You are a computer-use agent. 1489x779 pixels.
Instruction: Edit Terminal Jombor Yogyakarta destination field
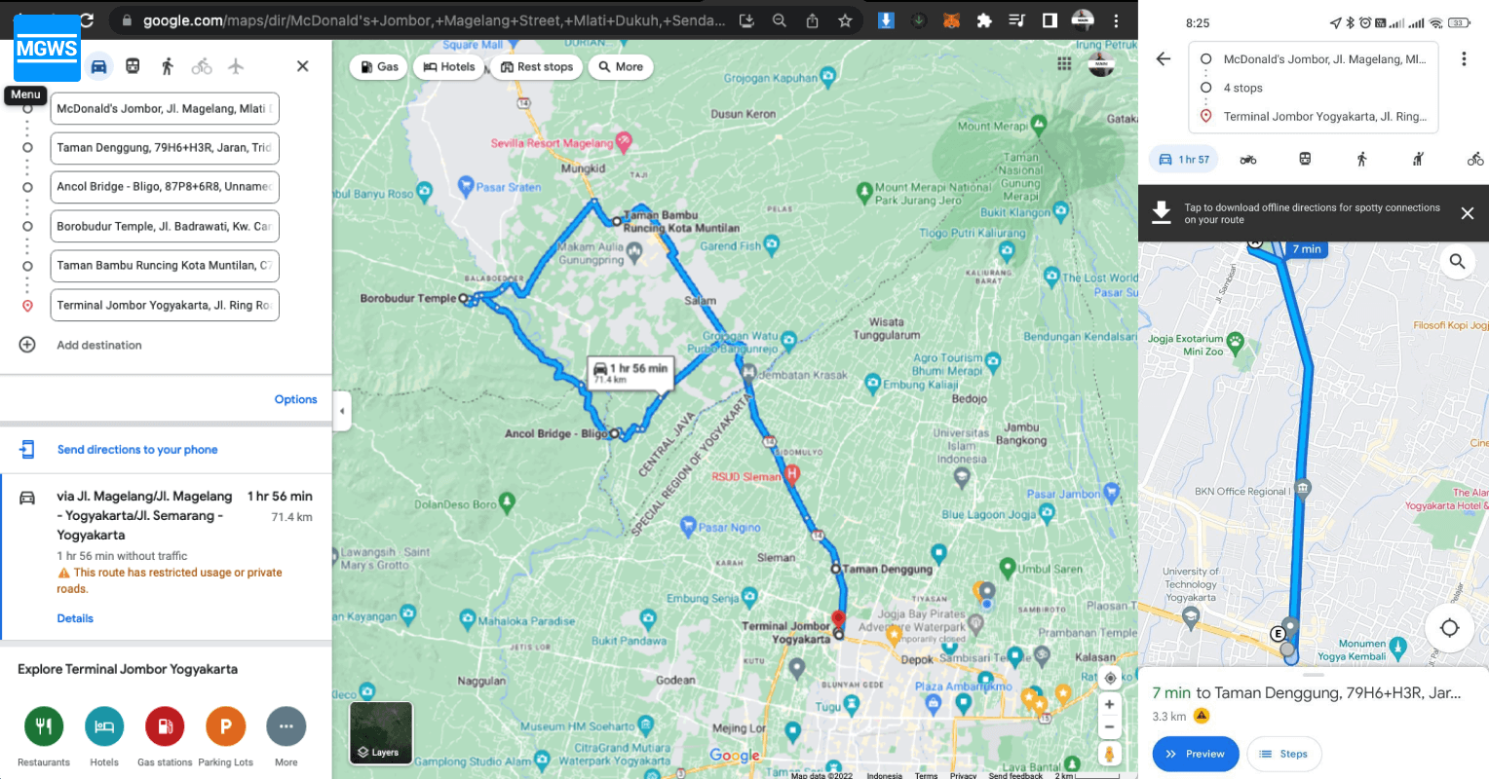point(165,305)
